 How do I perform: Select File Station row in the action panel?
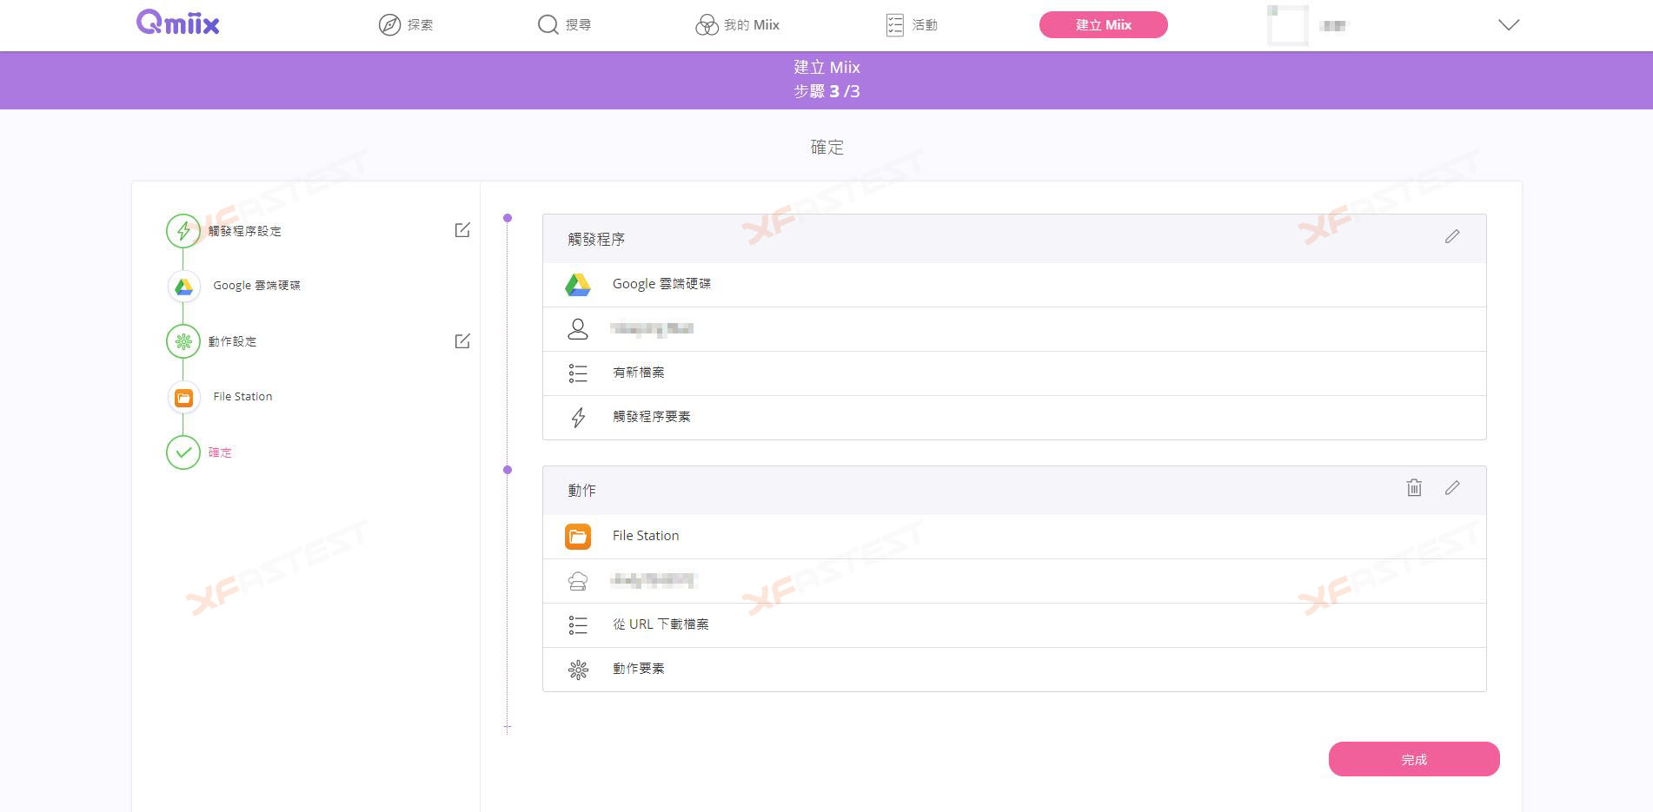click(x=1014, y=537)
